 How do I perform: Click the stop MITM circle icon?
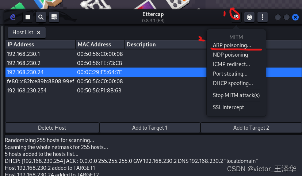[x=249, y=17]
